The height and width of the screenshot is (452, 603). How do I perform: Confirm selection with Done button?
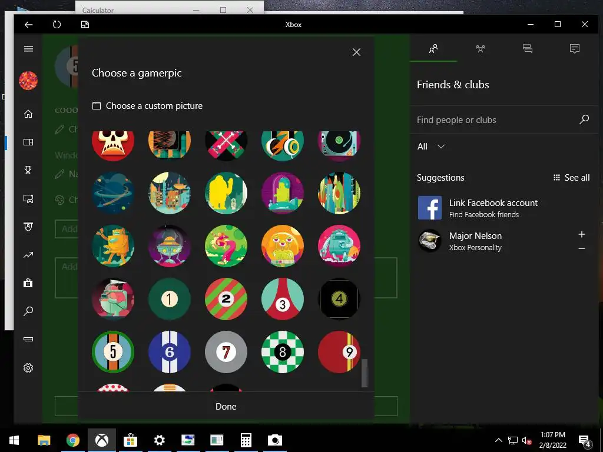226,406
